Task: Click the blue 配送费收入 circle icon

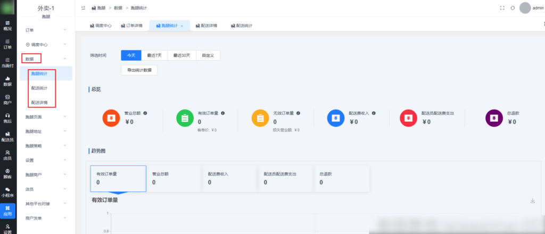Action: click(x=336, y=118)
